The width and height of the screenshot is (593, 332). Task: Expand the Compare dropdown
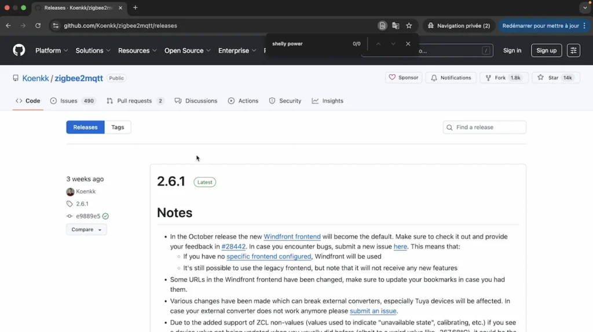[86, 229]
